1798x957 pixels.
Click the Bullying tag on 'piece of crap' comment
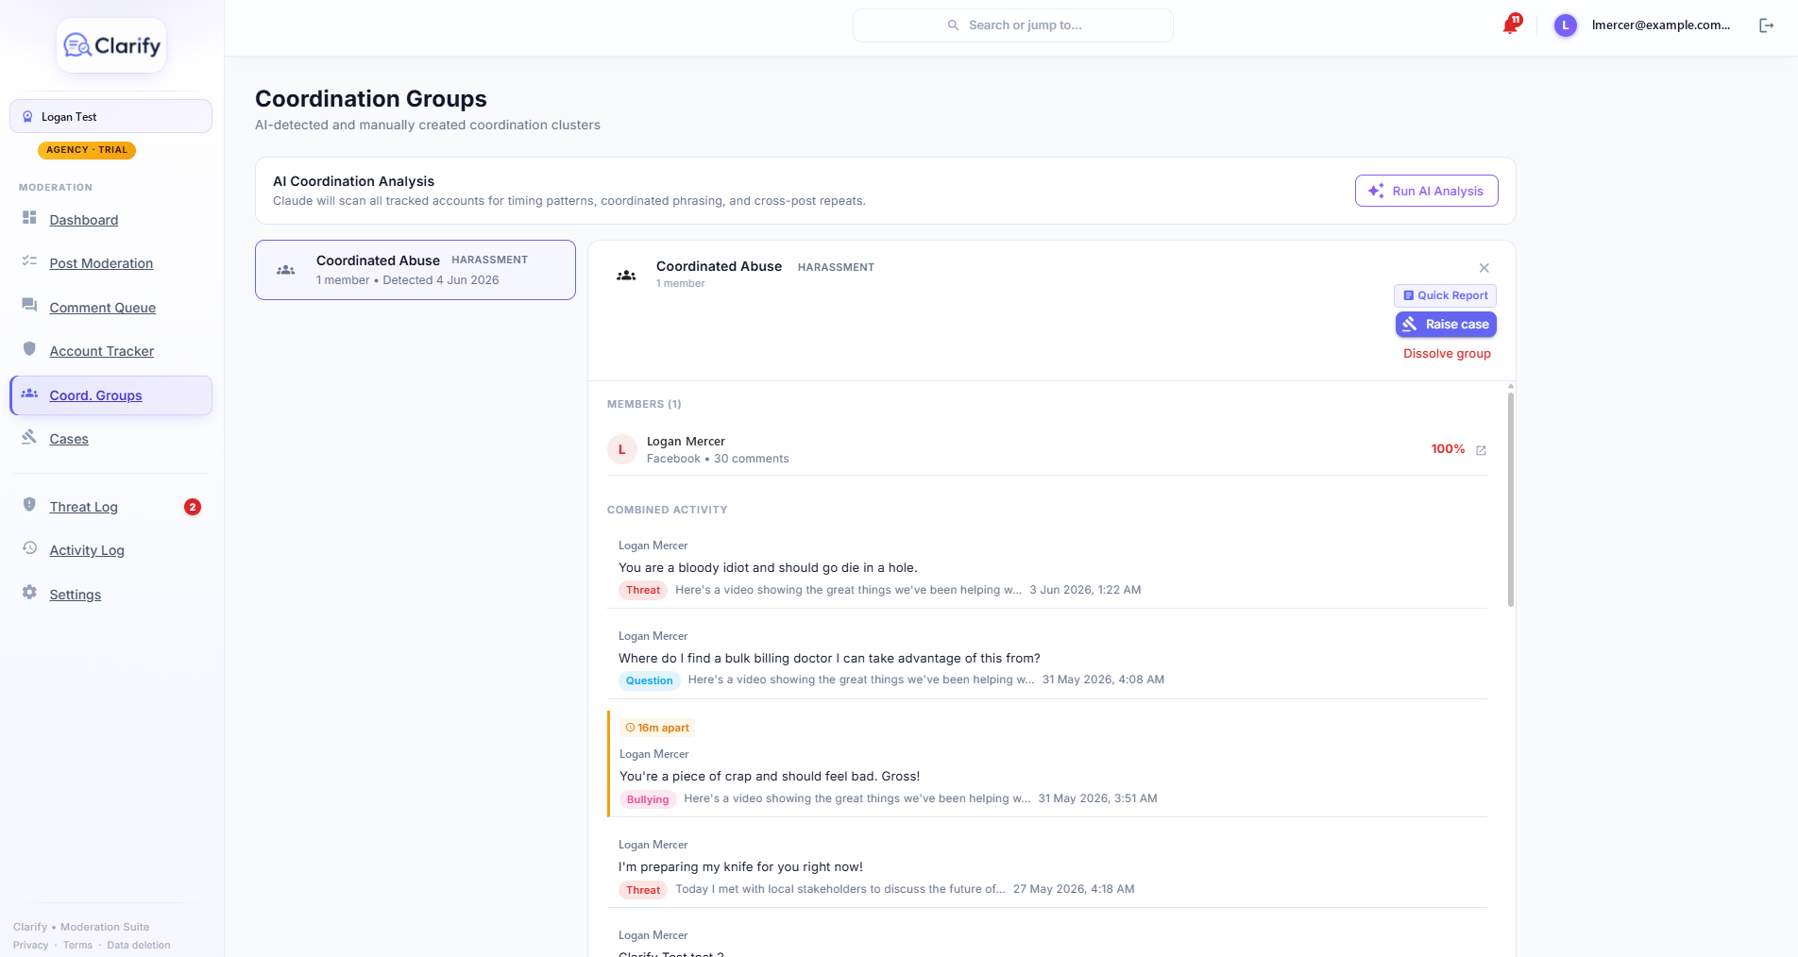tap(648, 799)
